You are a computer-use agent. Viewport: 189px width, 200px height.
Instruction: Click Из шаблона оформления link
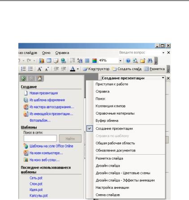[x=47, y=100]
